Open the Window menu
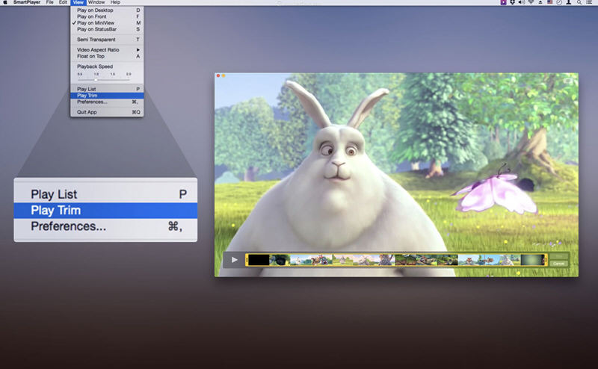The height and width of the screenshot is (369, 598). coord(96,2)
